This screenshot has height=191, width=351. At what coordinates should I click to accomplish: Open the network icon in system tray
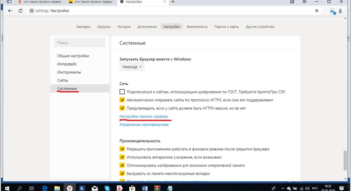(301, 188)
